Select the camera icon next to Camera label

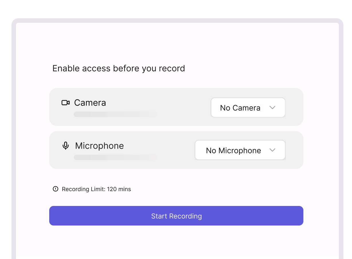66,103
